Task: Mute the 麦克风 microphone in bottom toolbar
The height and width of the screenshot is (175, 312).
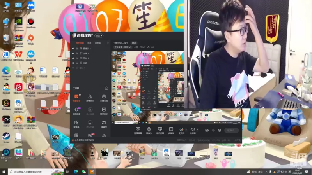Action: (x=181, y=131)
